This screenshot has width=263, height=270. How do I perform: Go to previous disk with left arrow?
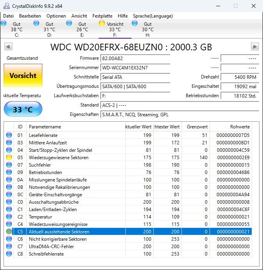[x=8, y=46]
